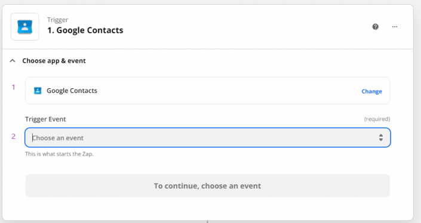Click the large Google Contacts trigger icon
This screenshot has width=421, height=223.
[x=24, y=27]
